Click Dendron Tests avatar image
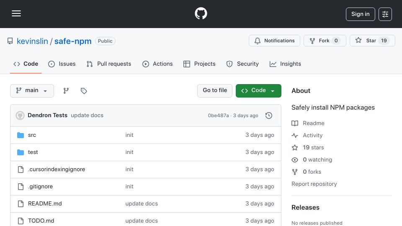The width and height of the screenshot is (402, 226). [20, 116]
